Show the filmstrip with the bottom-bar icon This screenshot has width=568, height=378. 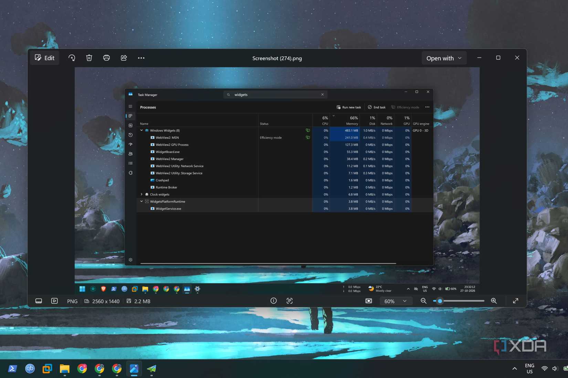pos(39,301)
